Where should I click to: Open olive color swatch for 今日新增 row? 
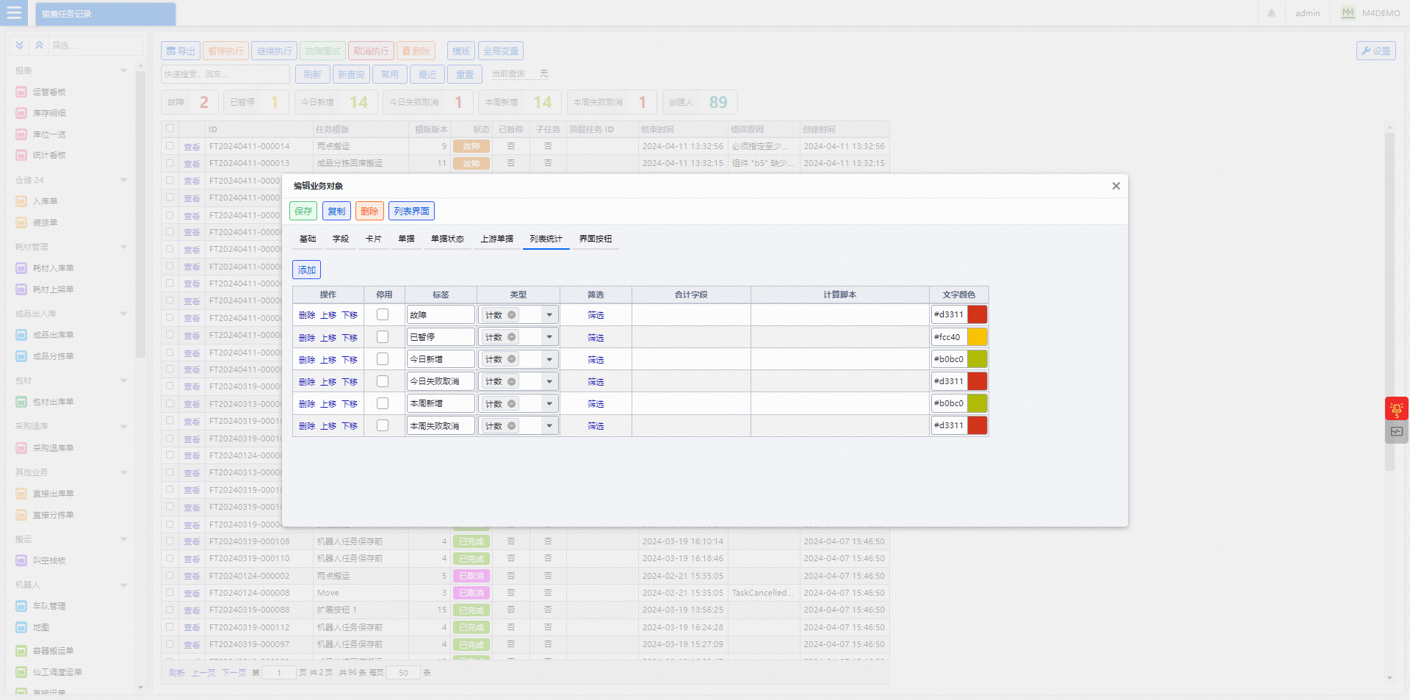pos(977,359)
